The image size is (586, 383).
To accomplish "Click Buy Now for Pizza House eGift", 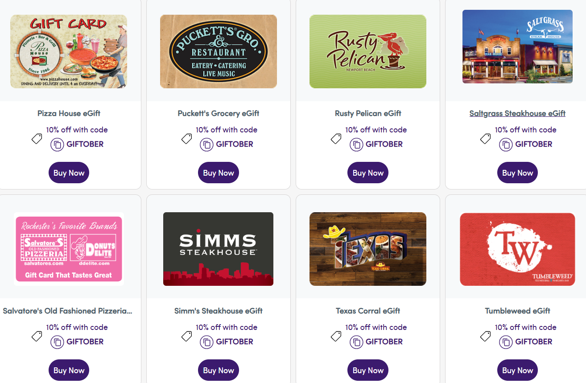I will 69,173.
